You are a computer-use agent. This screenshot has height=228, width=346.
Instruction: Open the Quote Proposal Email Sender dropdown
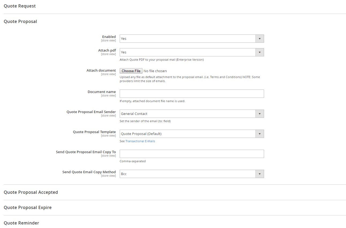click(x=192, y=114)
